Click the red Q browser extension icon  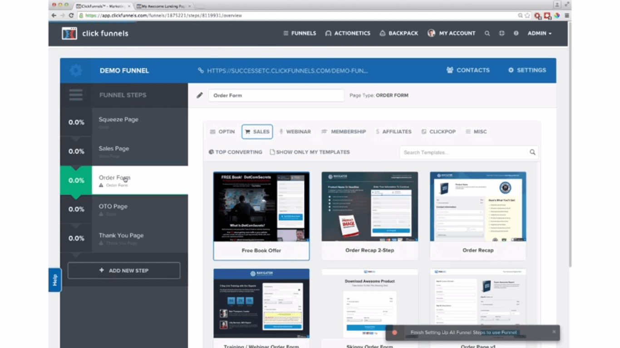pyautogui.click(x=538, y=15)
